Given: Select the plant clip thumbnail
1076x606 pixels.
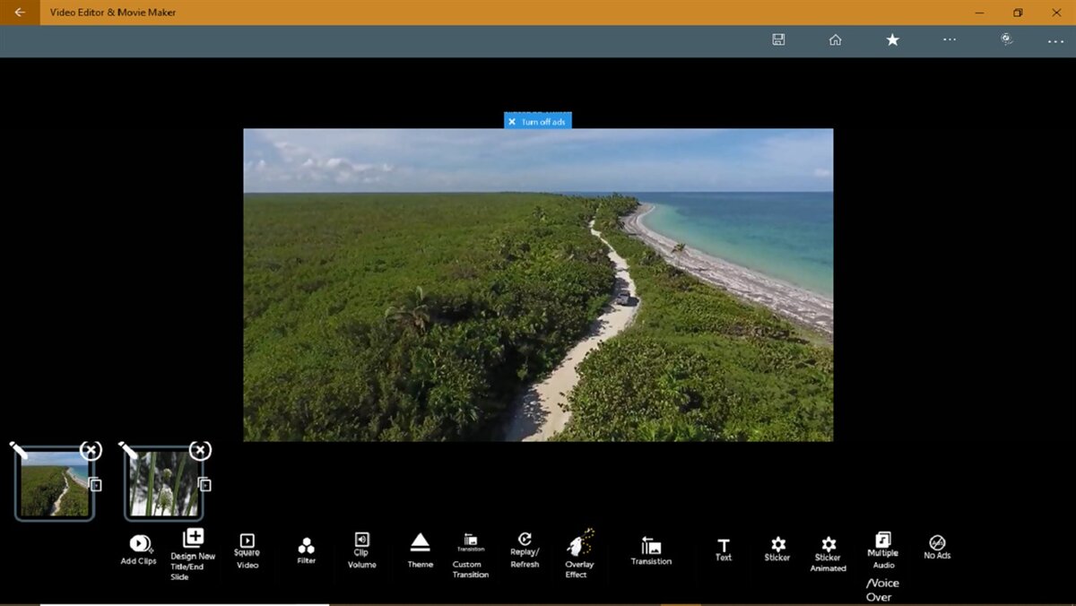Looking at the screenshot, I should pos(163,485).
